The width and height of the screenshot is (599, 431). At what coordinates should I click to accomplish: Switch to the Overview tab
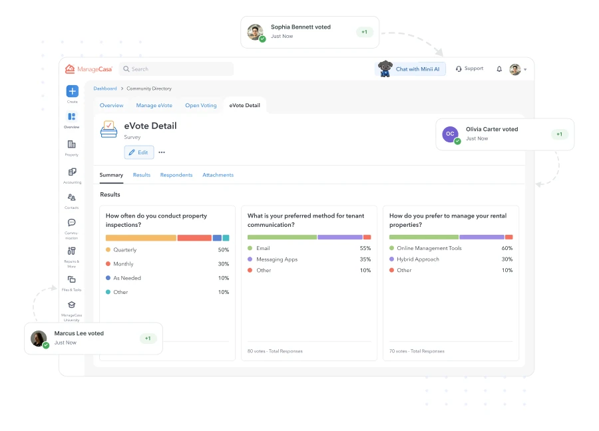(x=112, y=105)
